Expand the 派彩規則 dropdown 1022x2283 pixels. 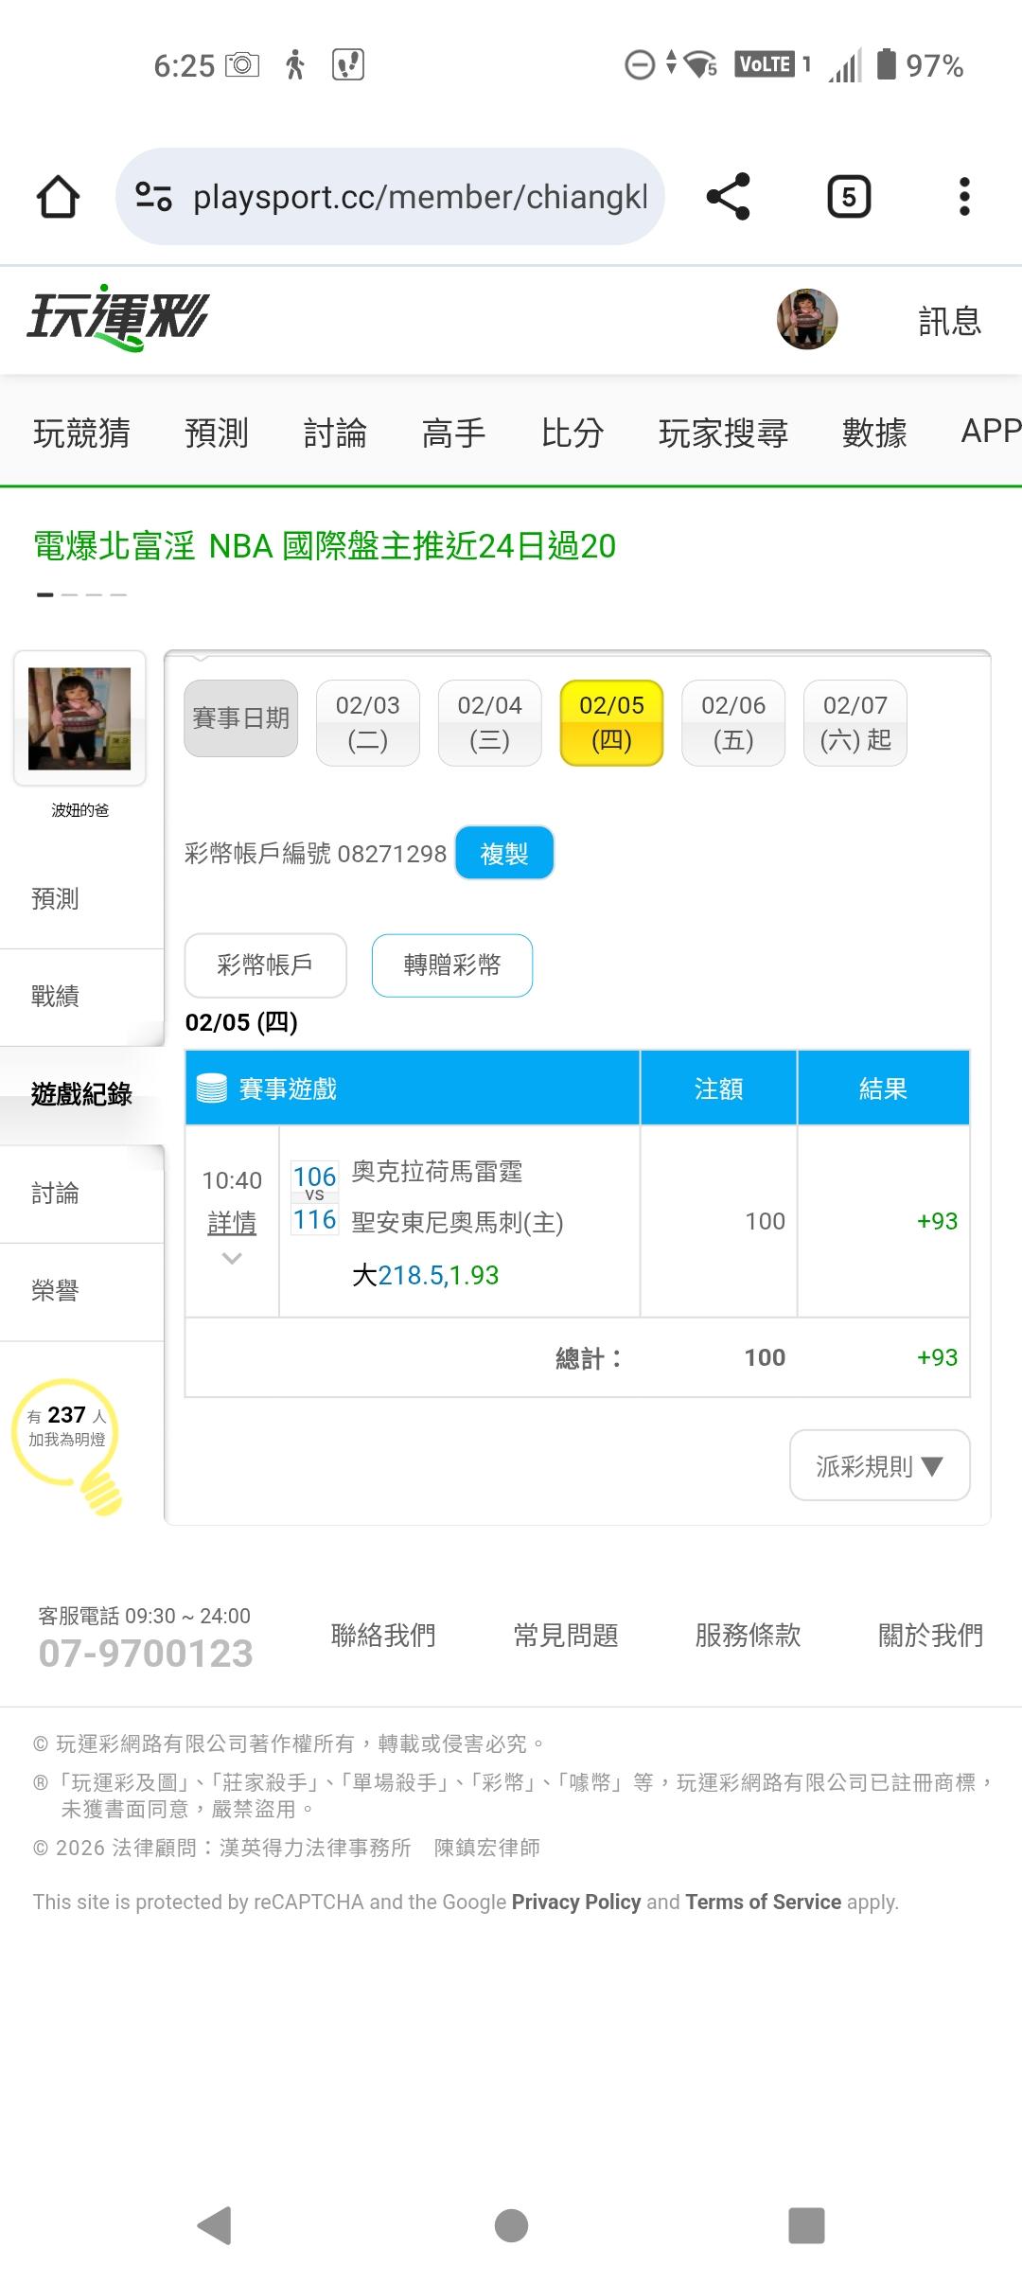click(x=879, y=1465)
